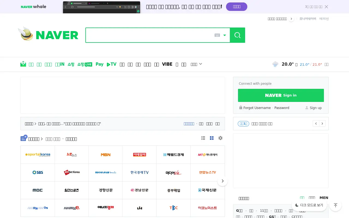The width and height of the screenshot is (349, 218).
Task: Show previous headline with left arrow
Action: point(316,123)
